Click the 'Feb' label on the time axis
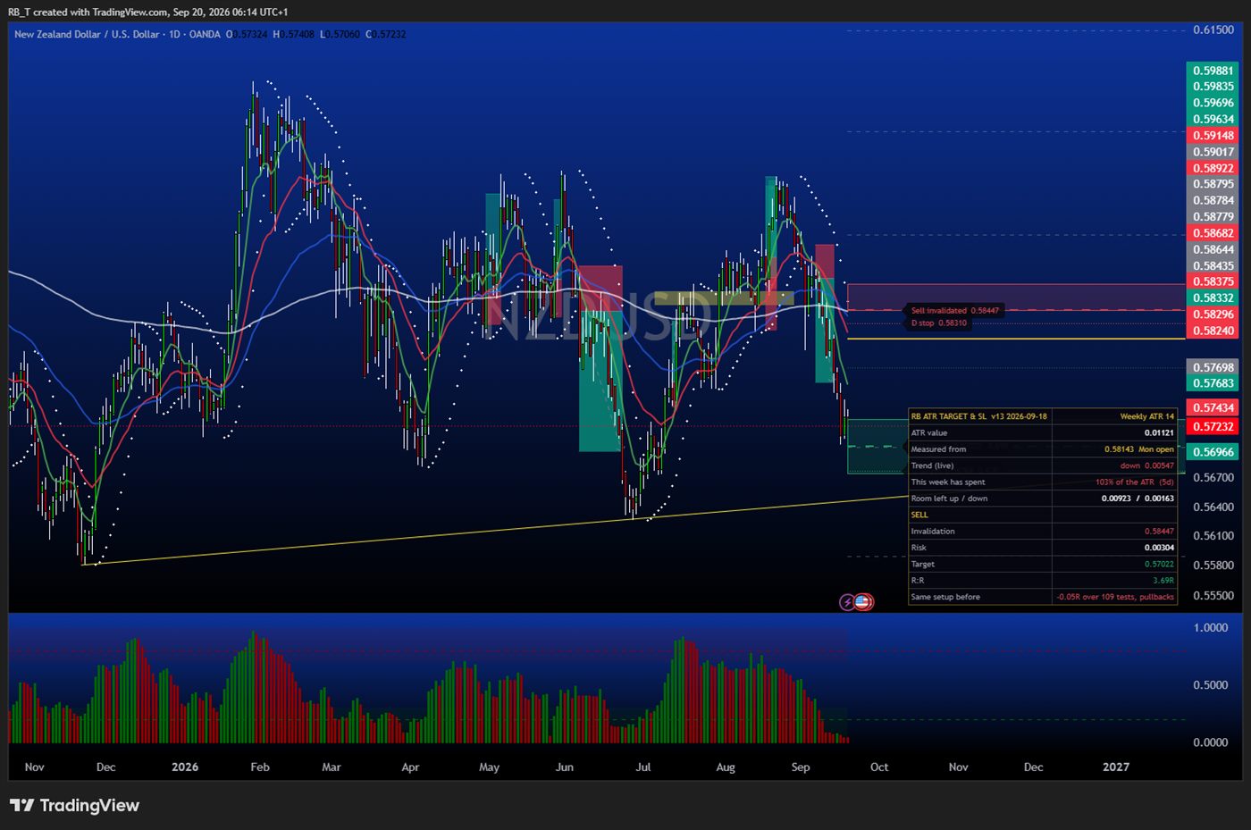Image resolution: width=1251 pixels, height=830 pixels. [260, 767]
